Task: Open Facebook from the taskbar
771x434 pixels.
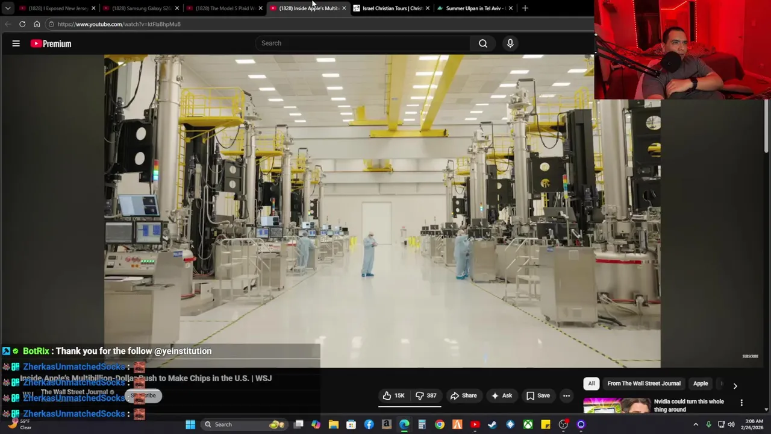Action: point(369,424)
